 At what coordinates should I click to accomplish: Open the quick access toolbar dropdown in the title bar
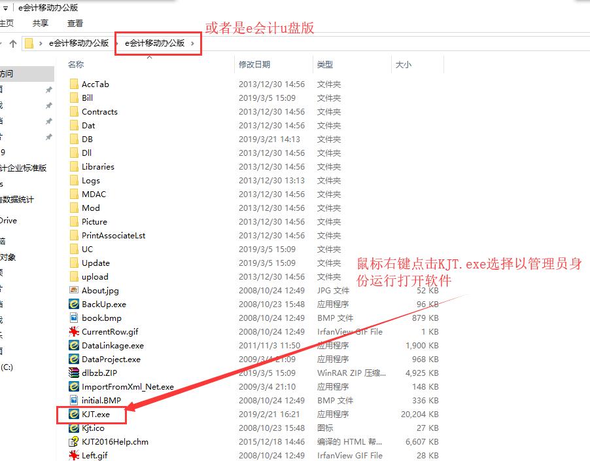point(5,8)
